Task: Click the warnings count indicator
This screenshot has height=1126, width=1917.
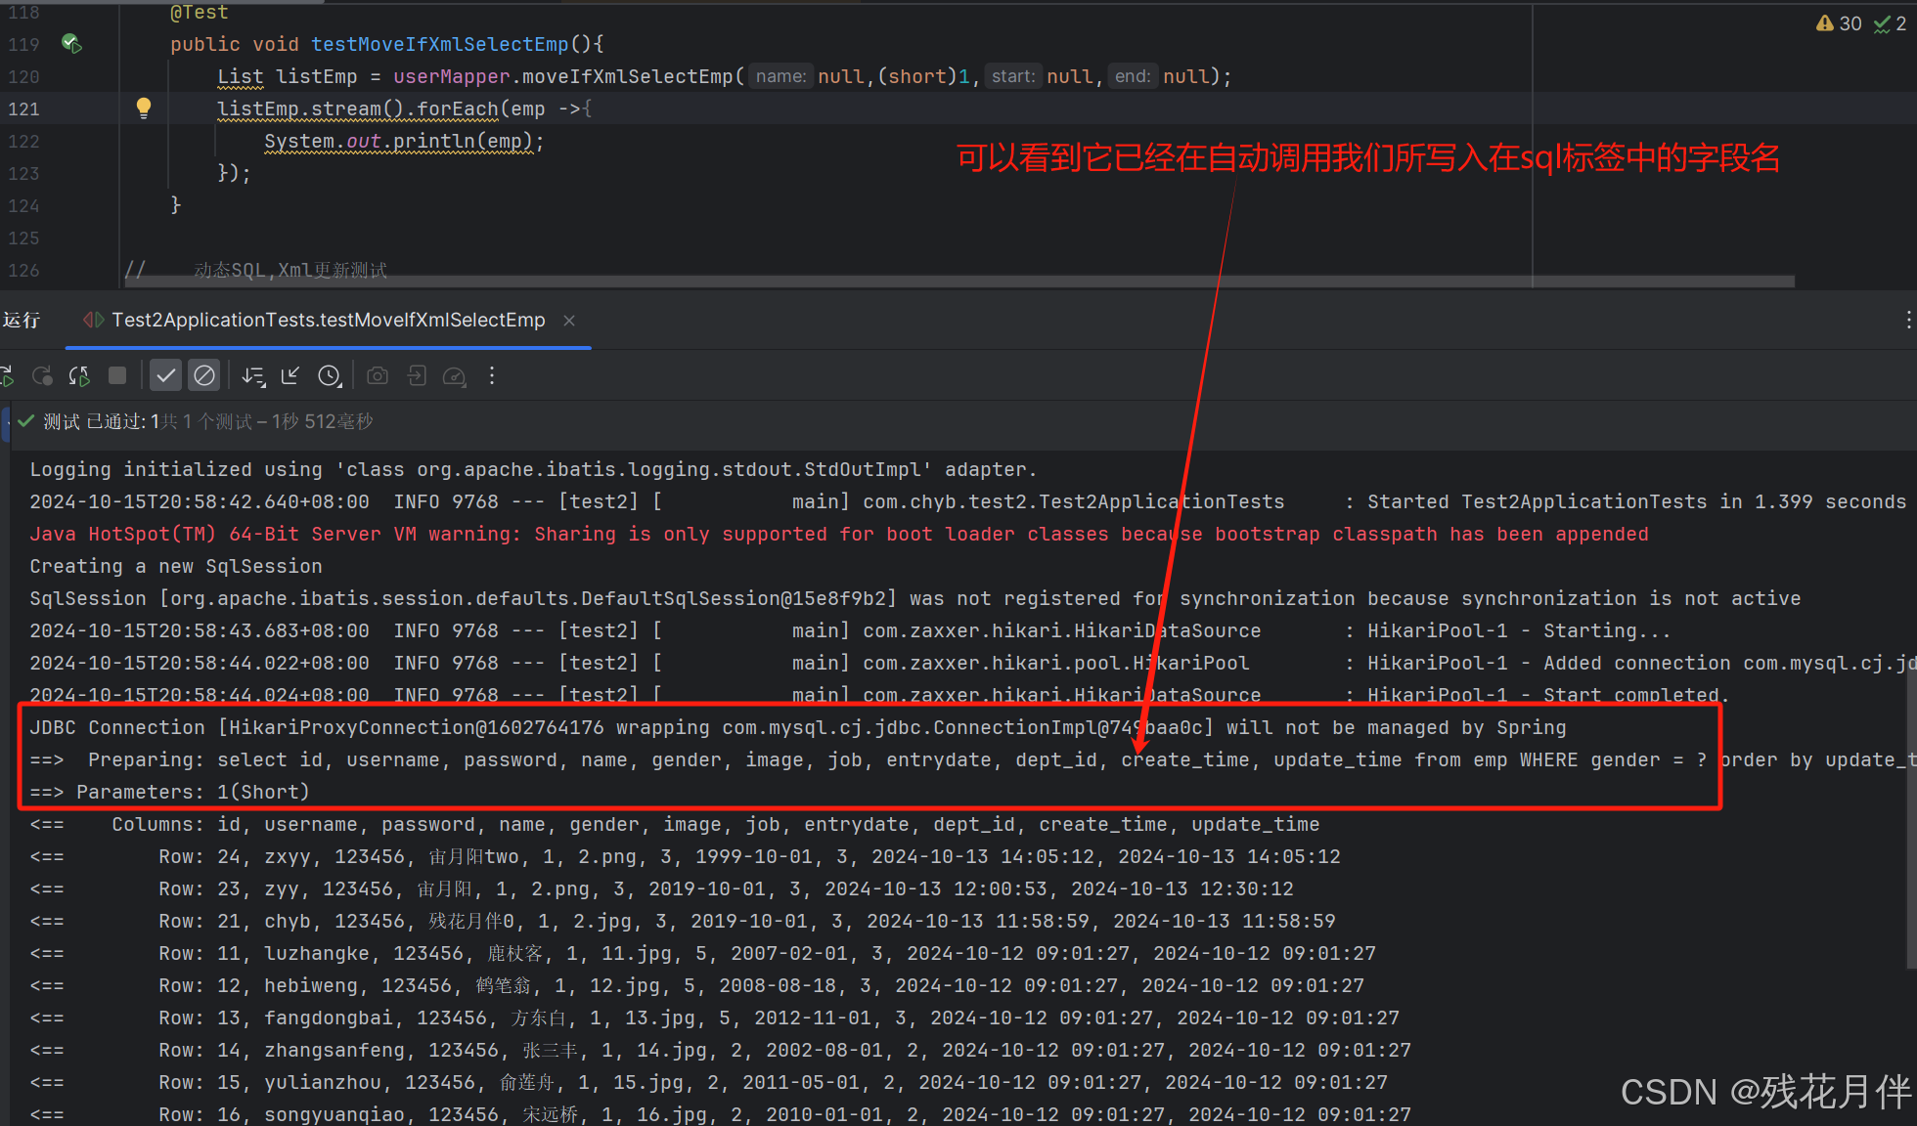Action: coord(1839,23)
